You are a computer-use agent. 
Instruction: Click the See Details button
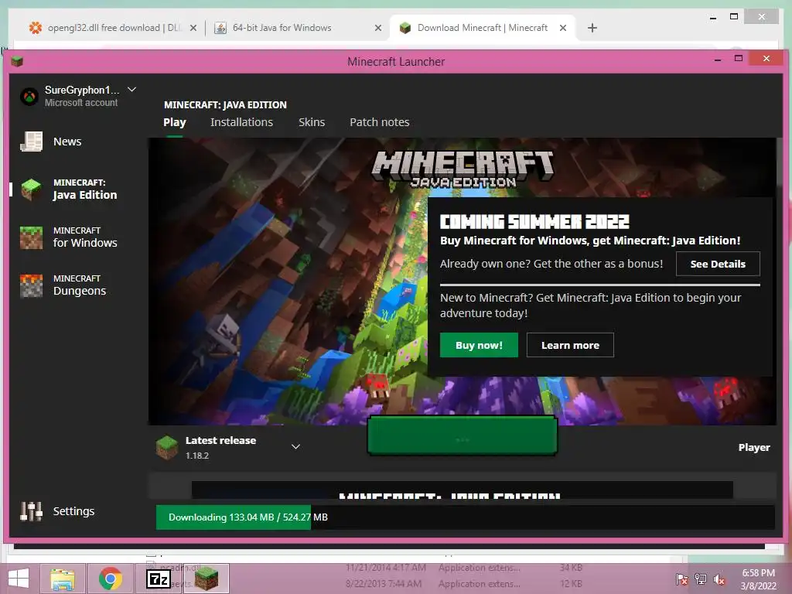[718, 265]
